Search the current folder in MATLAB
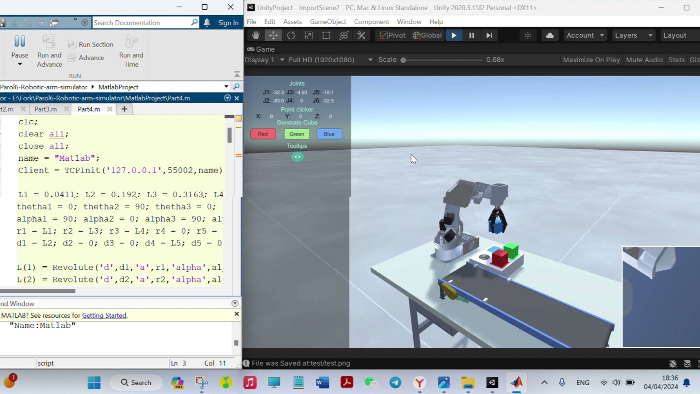The image size is (700, 394). pos(237,87)
